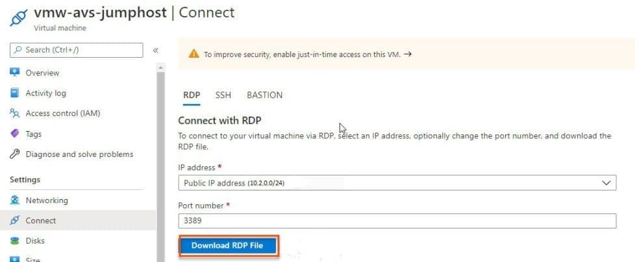635x262 pixels.
Task: Click the Overview monitor icon
Action: pyautogui.click(x=15, y=73)
